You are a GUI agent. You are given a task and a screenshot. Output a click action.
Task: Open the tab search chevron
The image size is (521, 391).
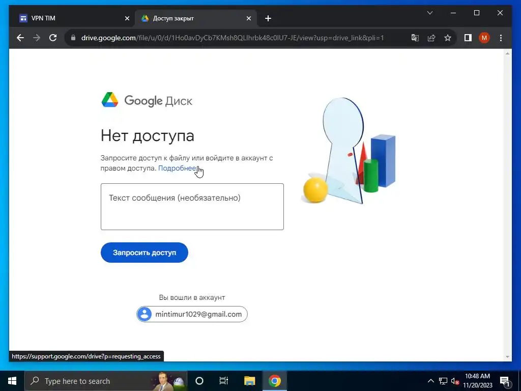pos(429,13)
